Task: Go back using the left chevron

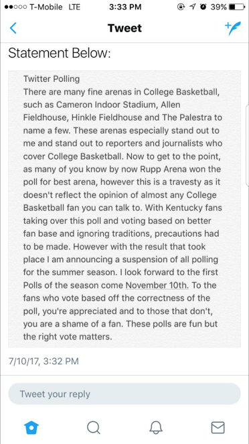Action: pos(13,28)
